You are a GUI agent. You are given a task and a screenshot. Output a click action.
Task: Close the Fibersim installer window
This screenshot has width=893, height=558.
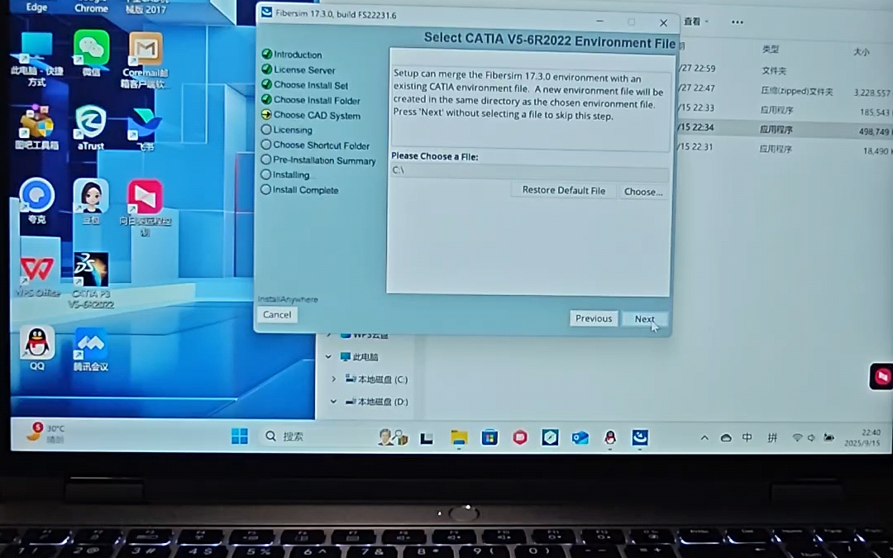coord(663,23)
